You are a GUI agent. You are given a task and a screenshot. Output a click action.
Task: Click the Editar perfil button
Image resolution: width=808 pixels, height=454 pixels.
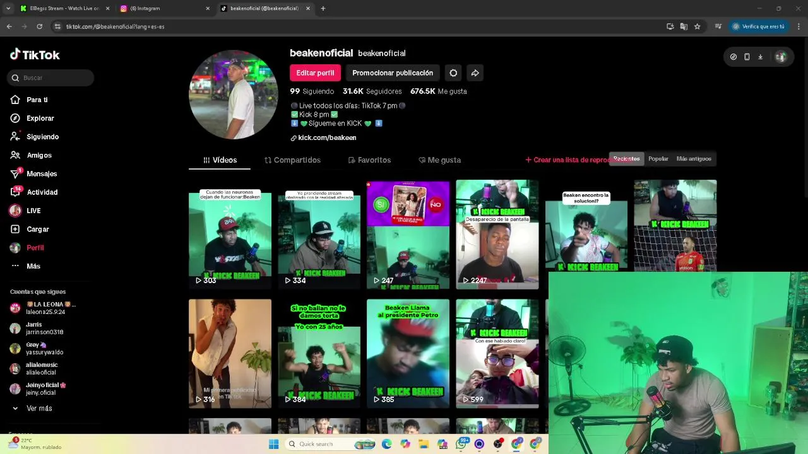[315, 73]
